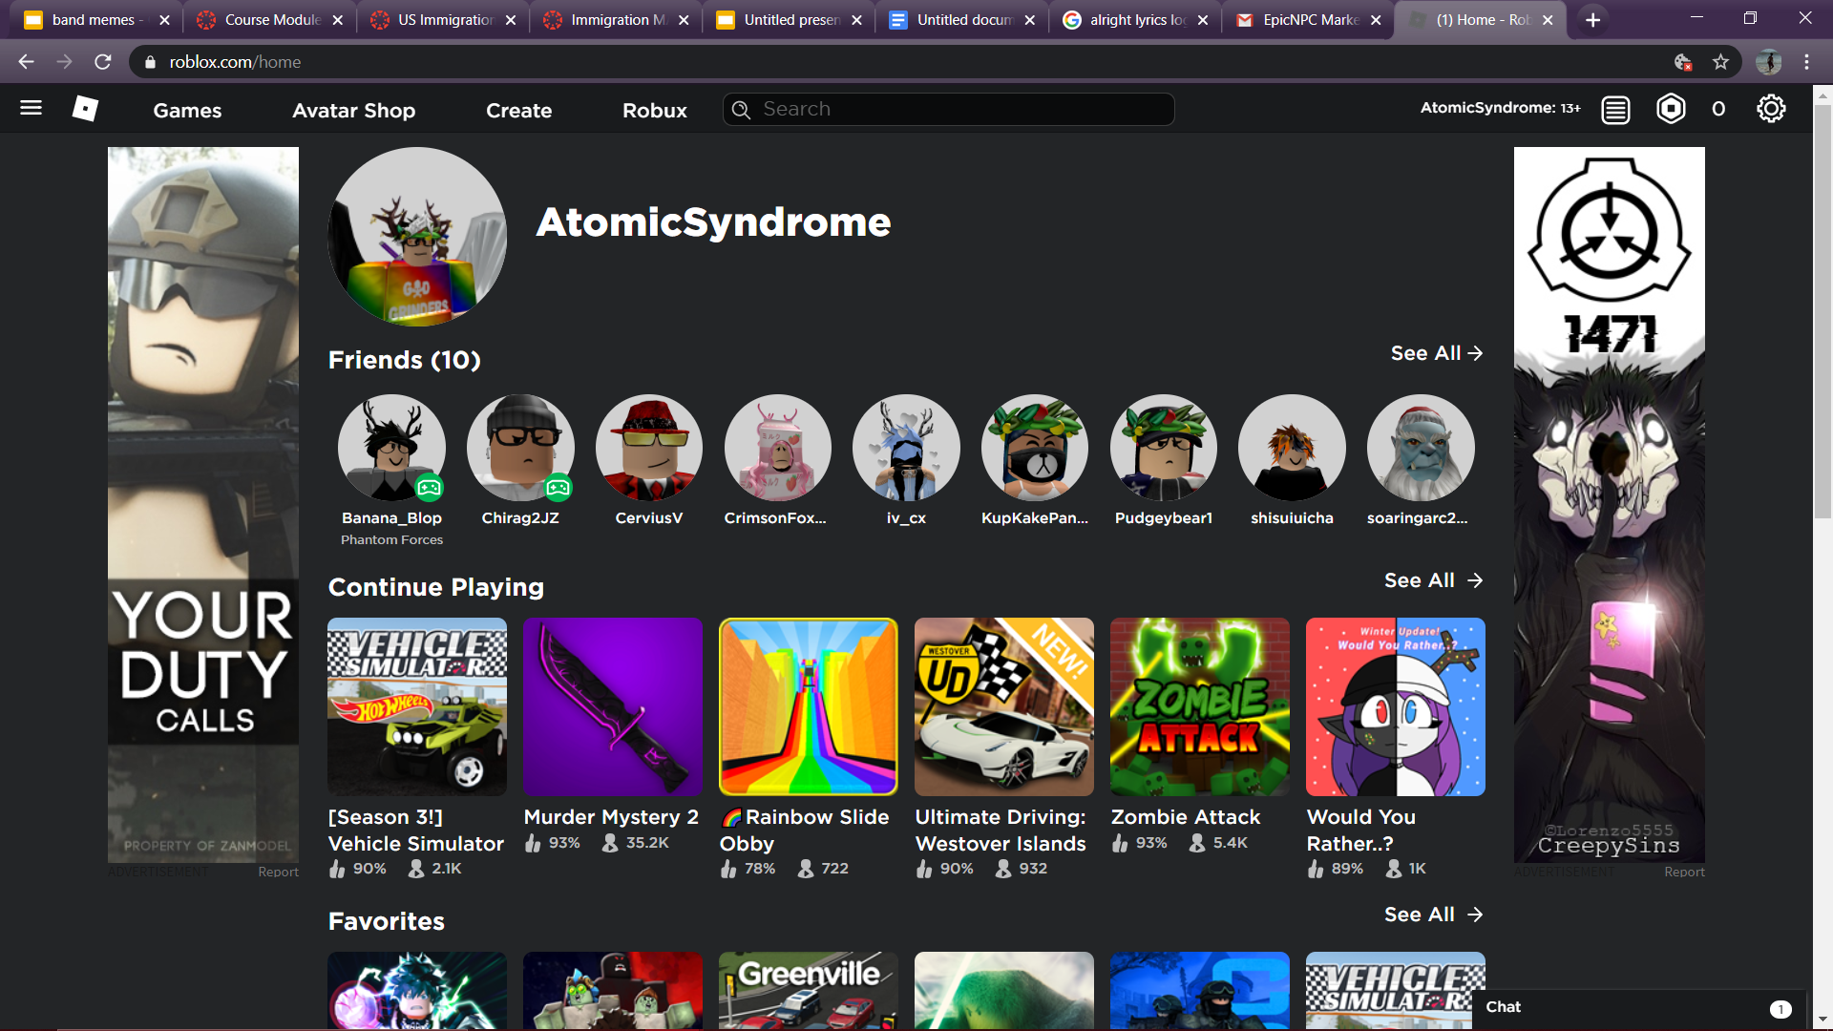
Task: Open Would You Rather game thumbnail
Action: click(1396, 706)
